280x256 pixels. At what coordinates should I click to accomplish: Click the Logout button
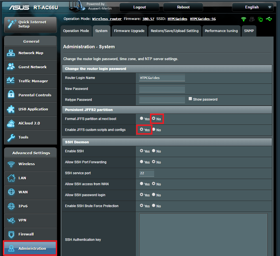pos(140,7)
